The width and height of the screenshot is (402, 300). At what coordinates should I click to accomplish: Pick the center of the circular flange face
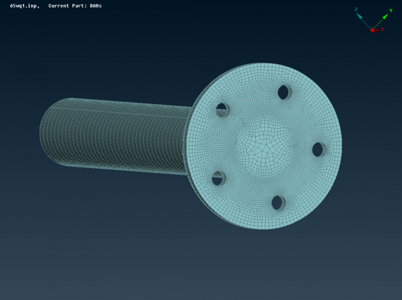pyautogui.click(x=264, y=146)
